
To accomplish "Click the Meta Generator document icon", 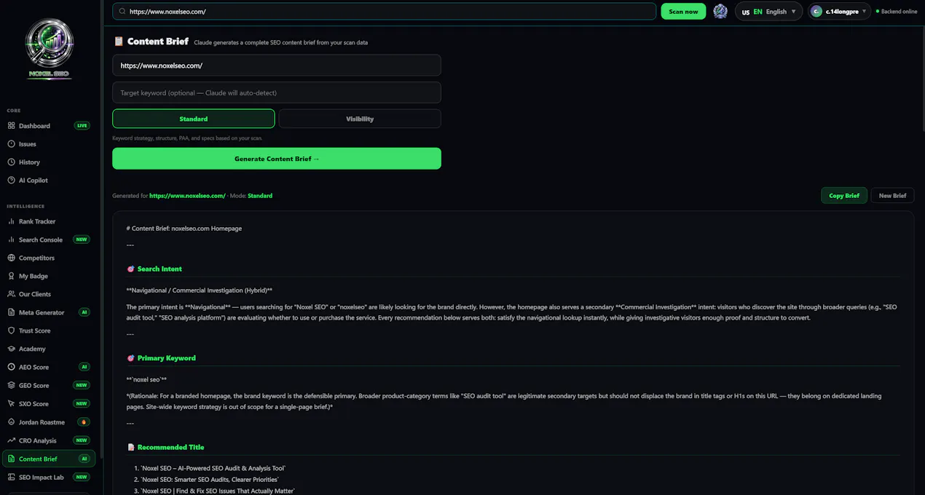I will (11, 312).
